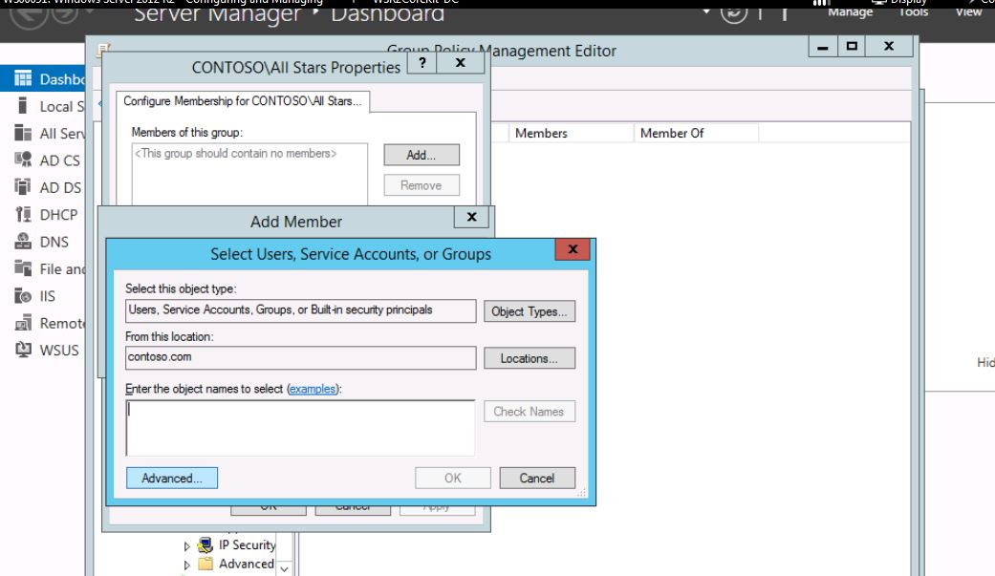Open the All Servers sidebar icon

tap(23, 133)
